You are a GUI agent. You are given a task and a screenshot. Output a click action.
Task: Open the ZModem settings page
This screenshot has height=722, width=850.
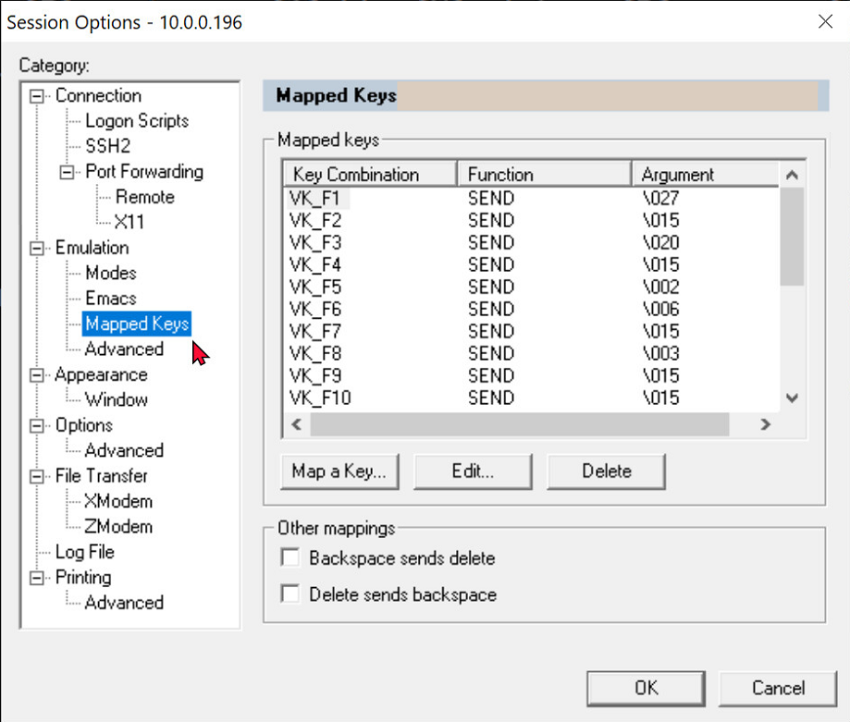point(118,527)
